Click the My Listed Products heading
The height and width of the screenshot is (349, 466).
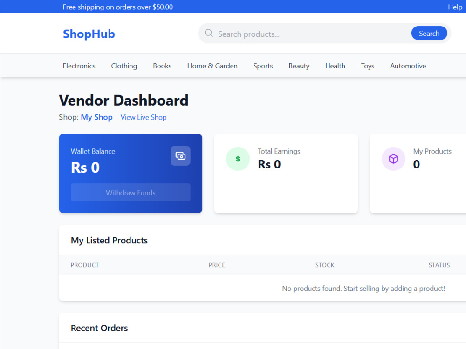pos(109,240)
